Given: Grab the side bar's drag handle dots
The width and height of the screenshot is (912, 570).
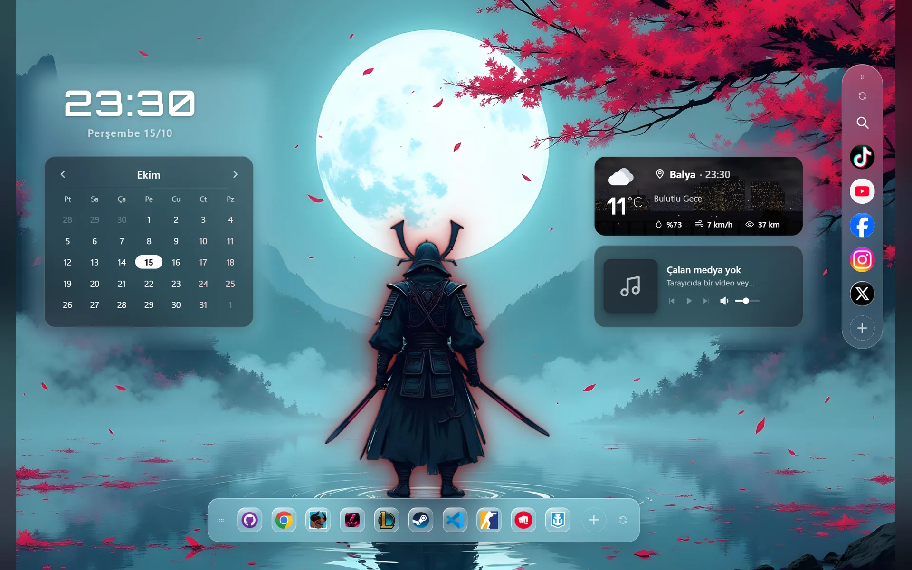Looking at the screenshot, I should point(862,77).
